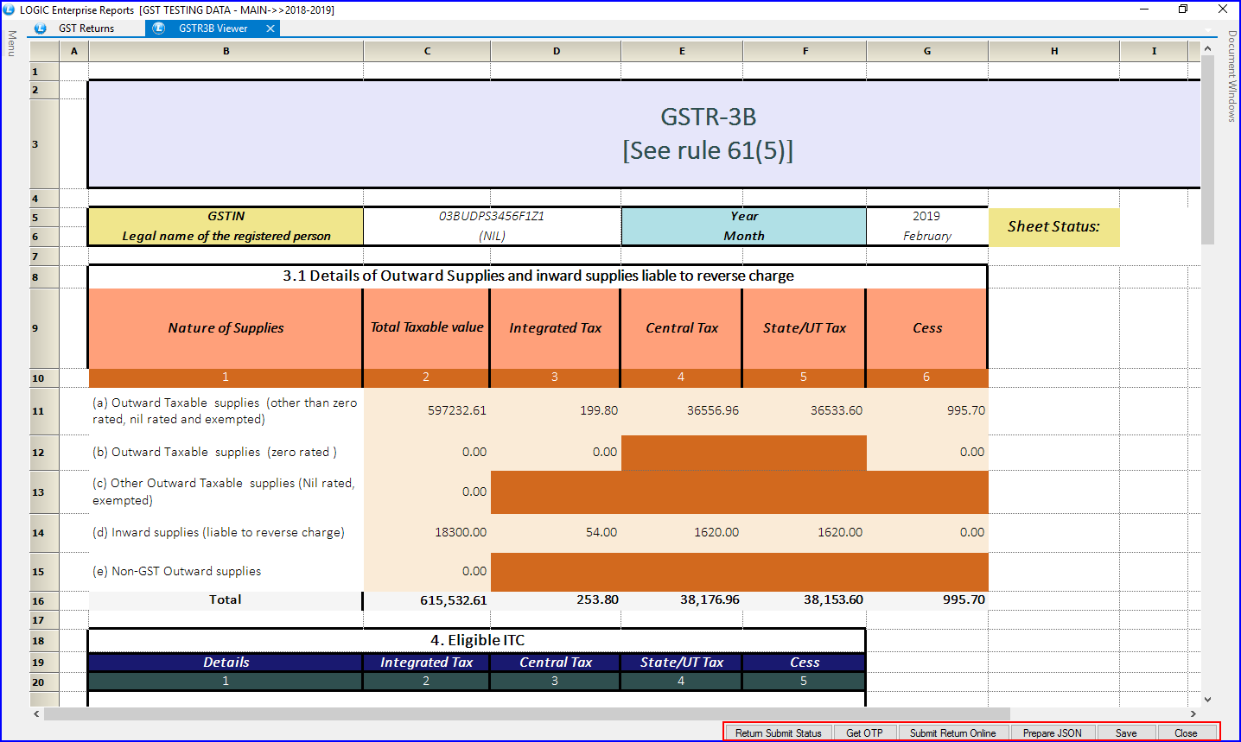Click the horizontal scrollbar right arrow

[1193, 713]
